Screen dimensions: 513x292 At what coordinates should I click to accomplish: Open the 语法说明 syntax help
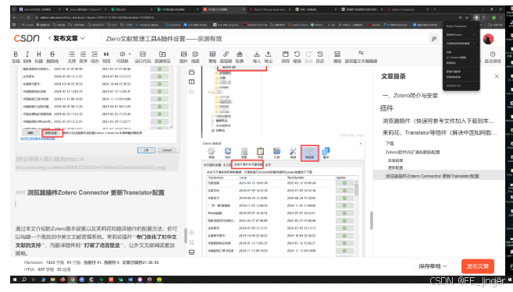point(493,57)
